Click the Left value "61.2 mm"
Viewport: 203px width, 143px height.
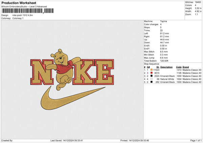point(164,33)
